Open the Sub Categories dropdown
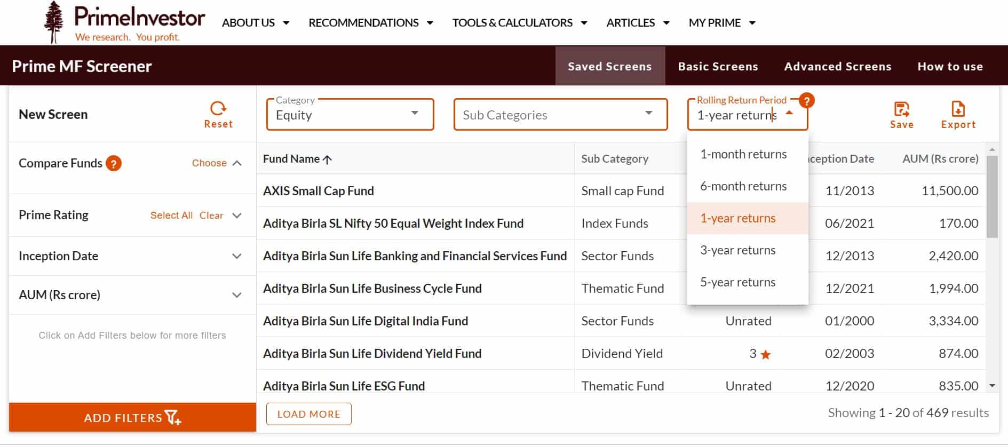This screenshot has width=1008, height=447. 560,114
